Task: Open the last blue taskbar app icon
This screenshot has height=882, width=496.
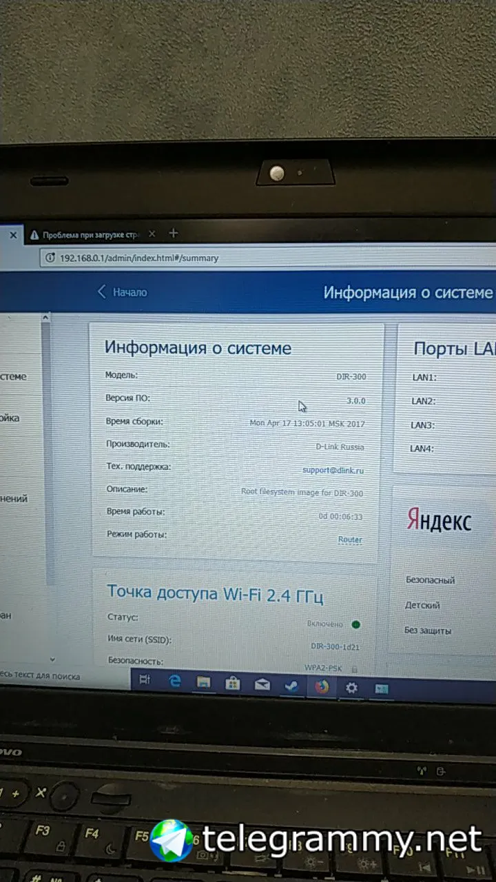Action: coord(382,688)
